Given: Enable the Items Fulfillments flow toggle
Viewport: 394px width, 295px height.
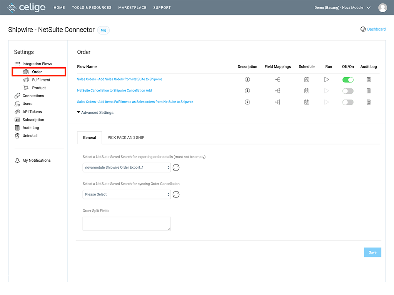Looking at the screenshot, I should coord(348,102).
